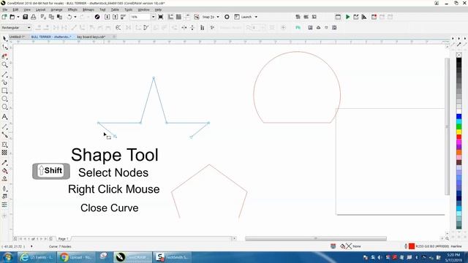Click the Align nodes vertical bars icon
Screen dimensions: 468x263
click(203, 28)
